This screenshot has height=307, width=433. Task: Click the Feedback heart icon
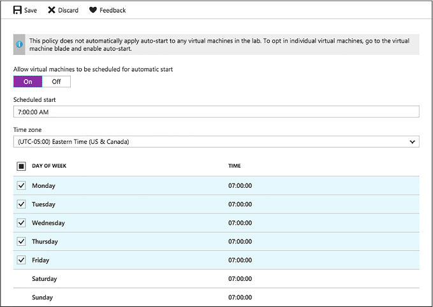pos(93,10)
